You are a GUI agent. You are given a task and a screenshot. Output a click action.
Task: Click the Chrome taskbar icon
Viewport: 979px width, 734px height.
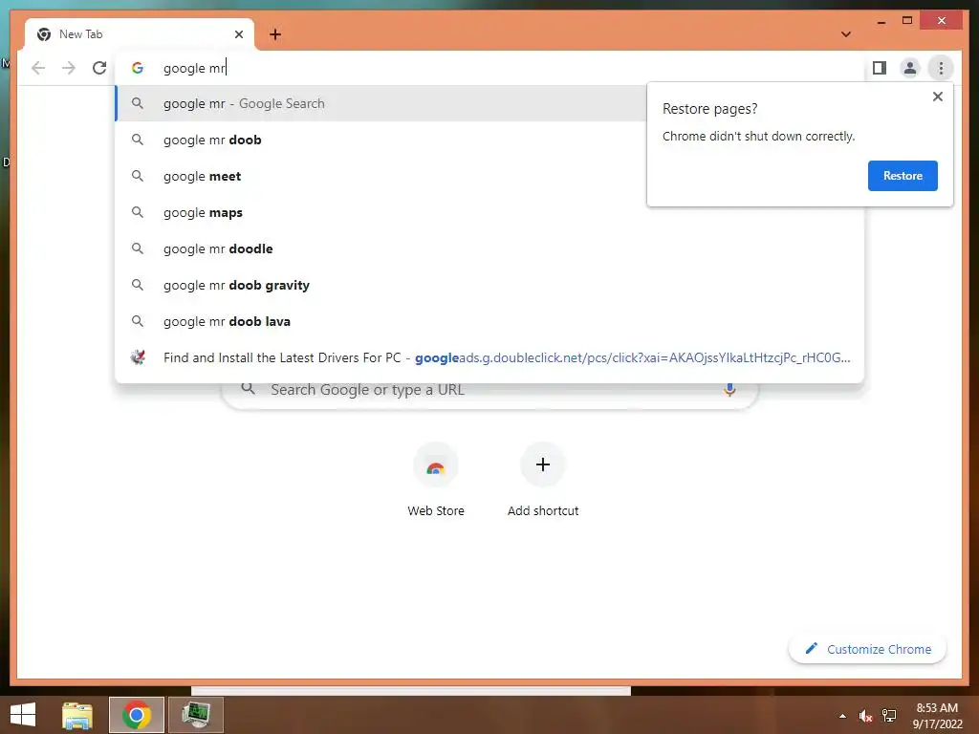click(137, 715)
